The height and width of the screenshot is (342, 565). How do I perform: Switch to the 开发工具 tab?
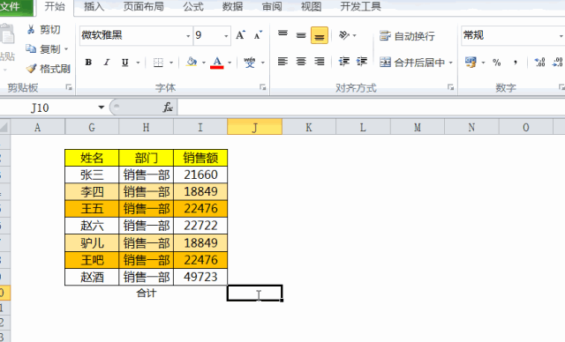360,7
